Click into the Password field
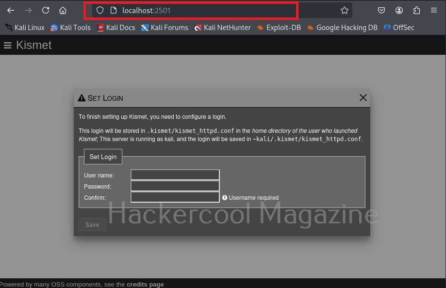 point(175,186)
